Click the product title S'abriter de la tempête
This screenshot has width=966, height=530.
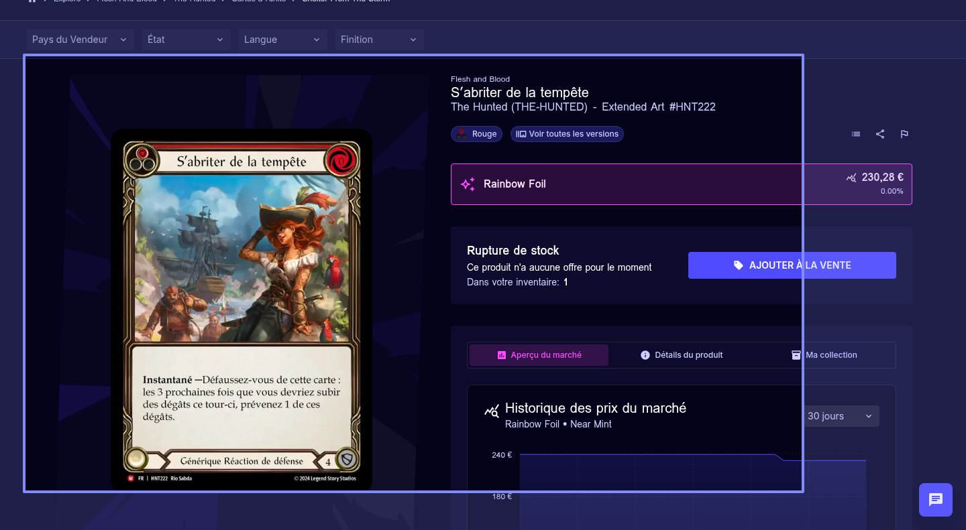(520, 92)
